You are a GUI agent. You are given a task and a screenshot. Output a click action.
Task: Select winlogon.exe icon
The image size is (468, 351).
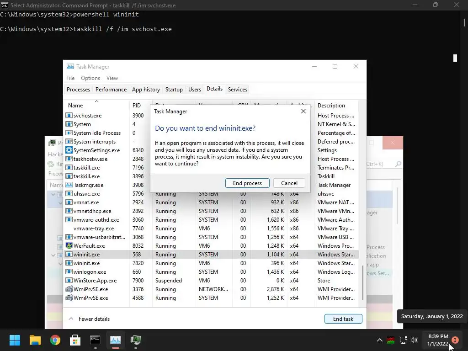coord(69,271)
